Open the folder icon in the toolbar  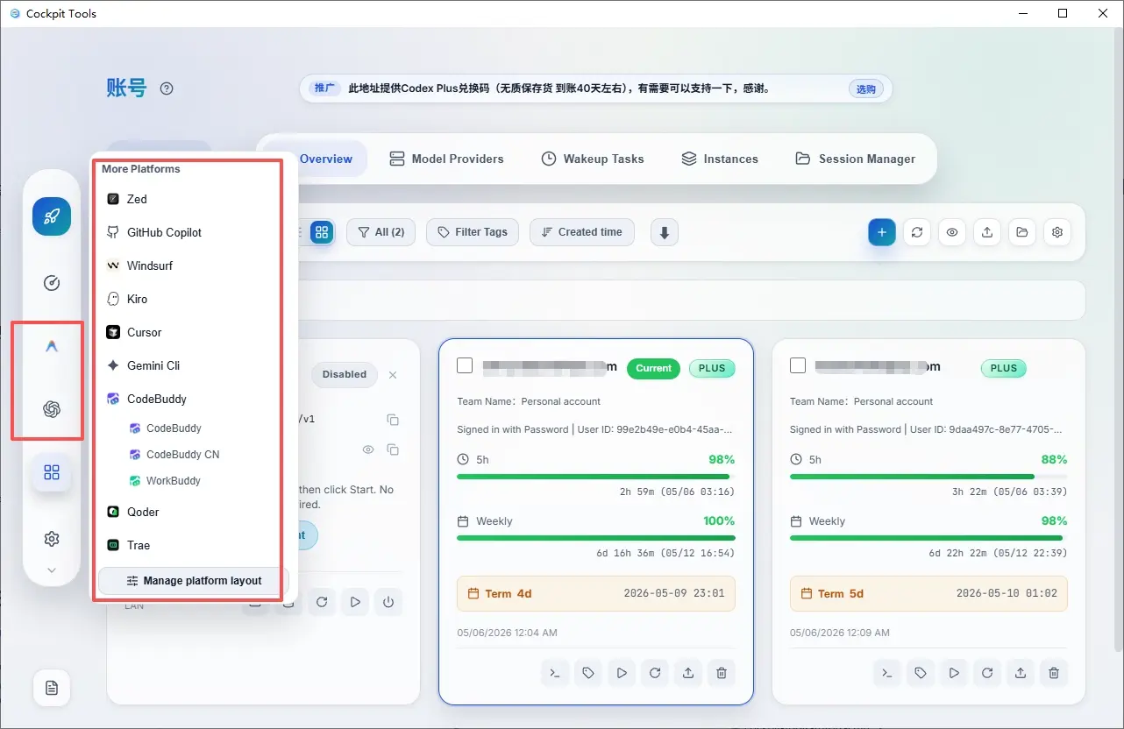tap(1022, 232)
